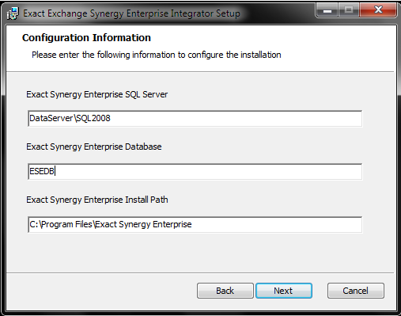Close the setup dialog with the X
Image resolution: width=401 pixels, height=316 pixels.
point(378,10)
